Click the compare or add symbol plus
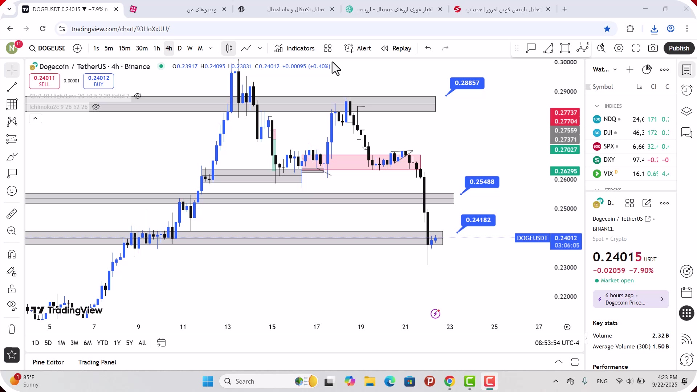Viewport: 697px width, 392px height. point(77,48)
